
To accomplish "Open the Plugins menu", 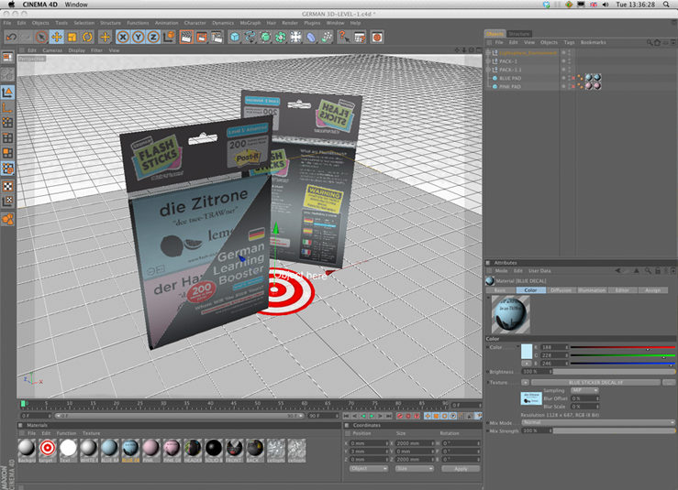I will click(312, 23).
